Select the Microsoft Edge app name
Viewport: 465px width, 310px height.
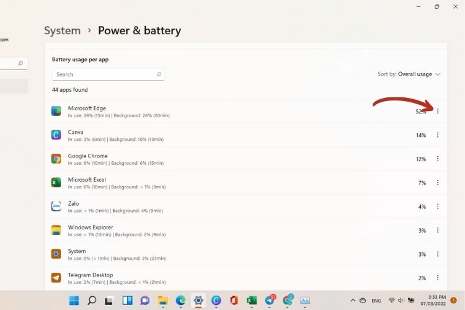coord(87,108)
